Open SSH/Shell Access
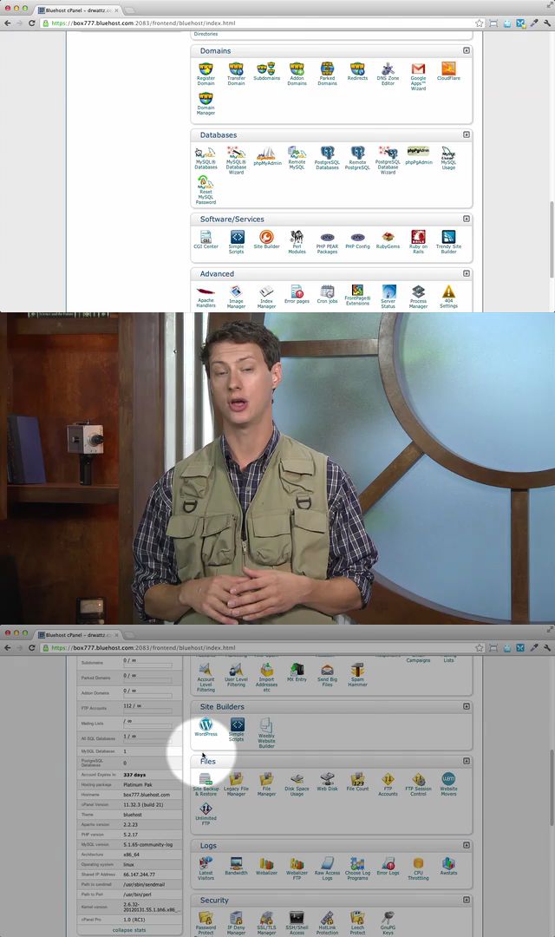The width and height of the screenshot is (555, 937). (x=297, y=923)
